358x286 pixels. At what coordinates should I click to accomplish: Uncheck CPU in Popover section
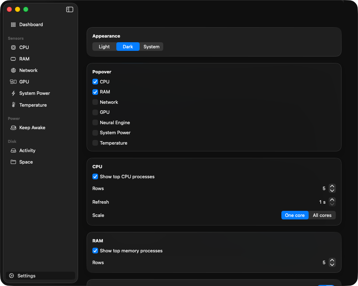(x=95, y=82)
